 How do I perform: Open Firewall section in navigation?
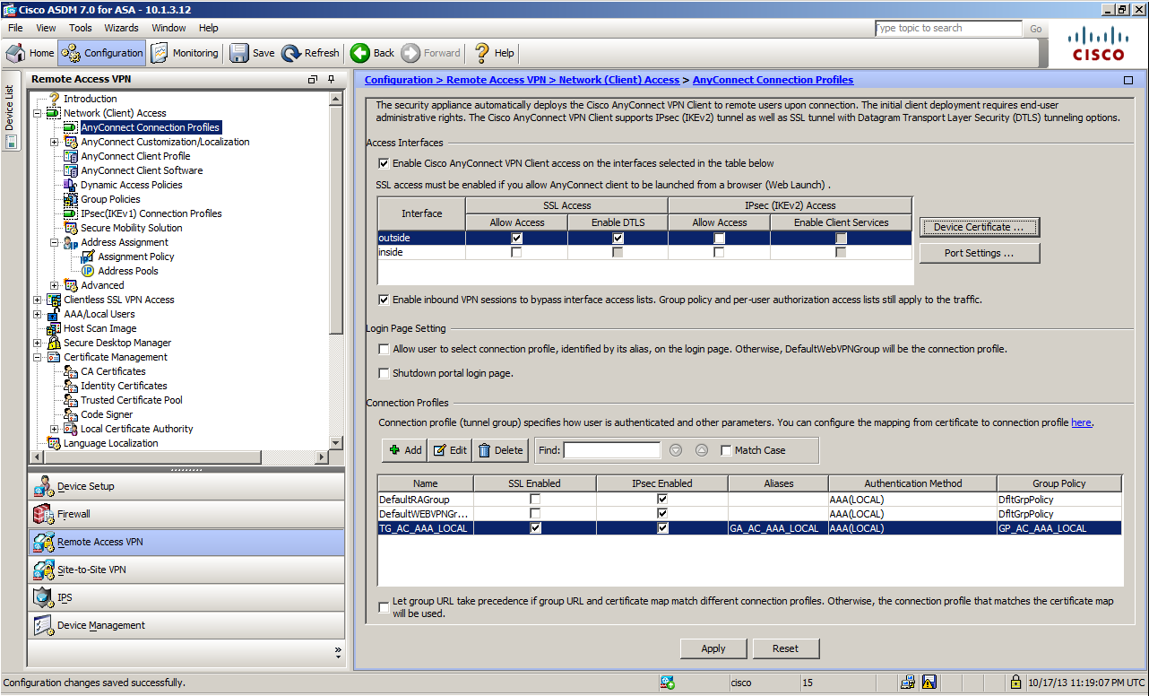click(x=186, y=514)
